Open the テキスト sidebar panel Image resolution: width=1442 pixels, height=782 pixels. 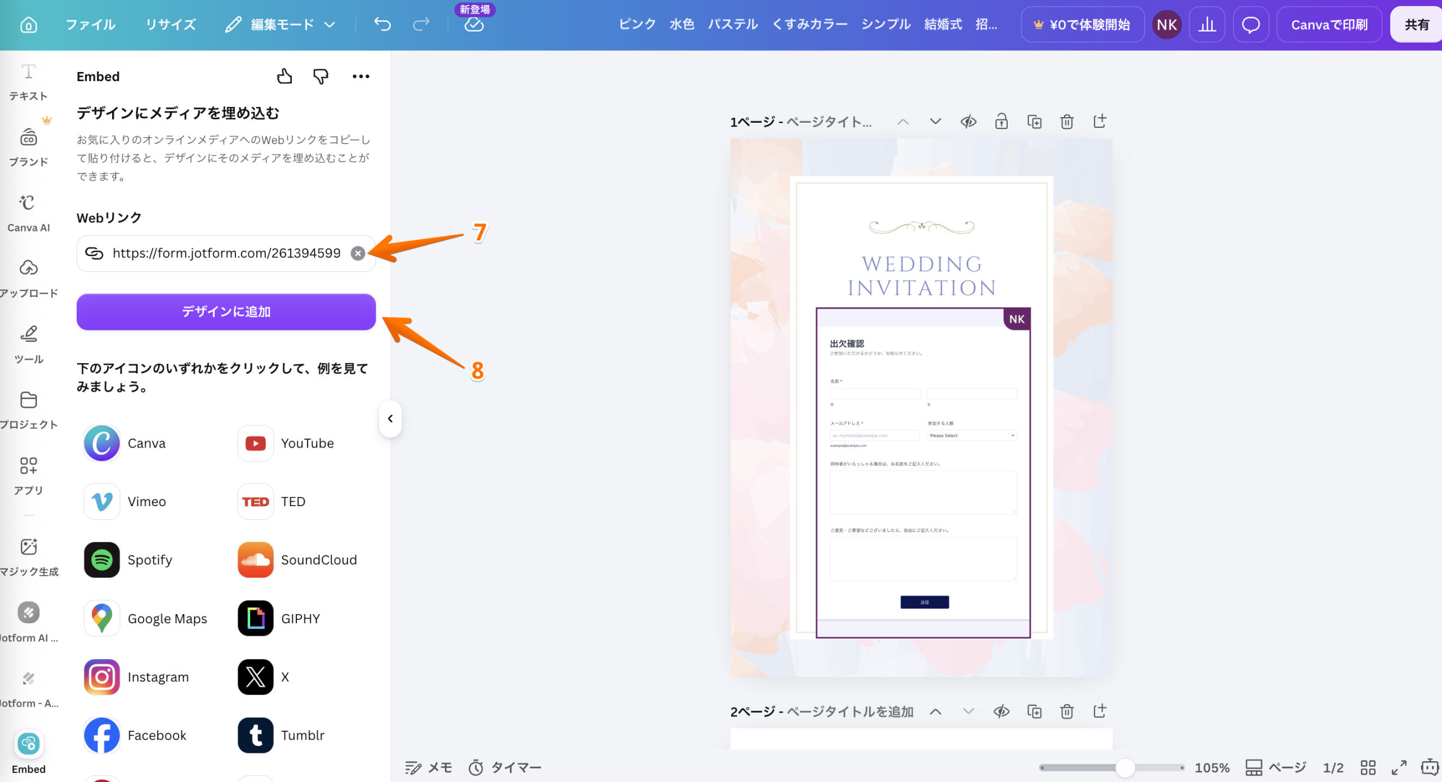point(28,82)
